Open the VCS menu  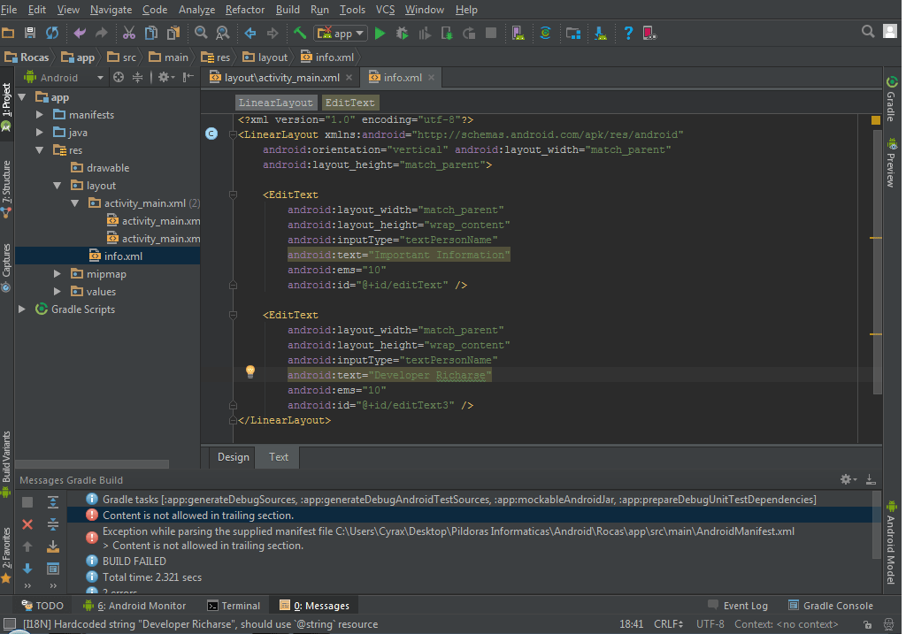pos(385,9)
